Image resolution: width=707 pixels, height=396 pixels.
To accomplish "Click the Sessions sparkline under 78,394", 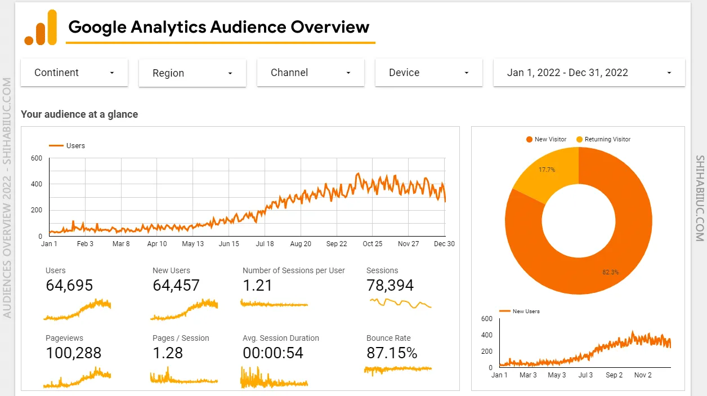I will [400, 303].
